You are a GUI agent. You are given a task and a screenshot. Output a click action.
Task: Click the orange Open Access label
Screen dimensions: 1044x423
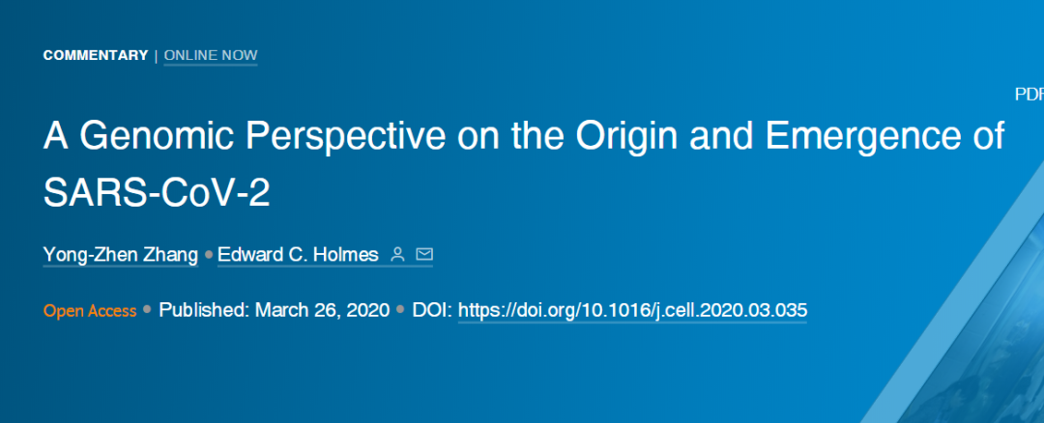90,311
